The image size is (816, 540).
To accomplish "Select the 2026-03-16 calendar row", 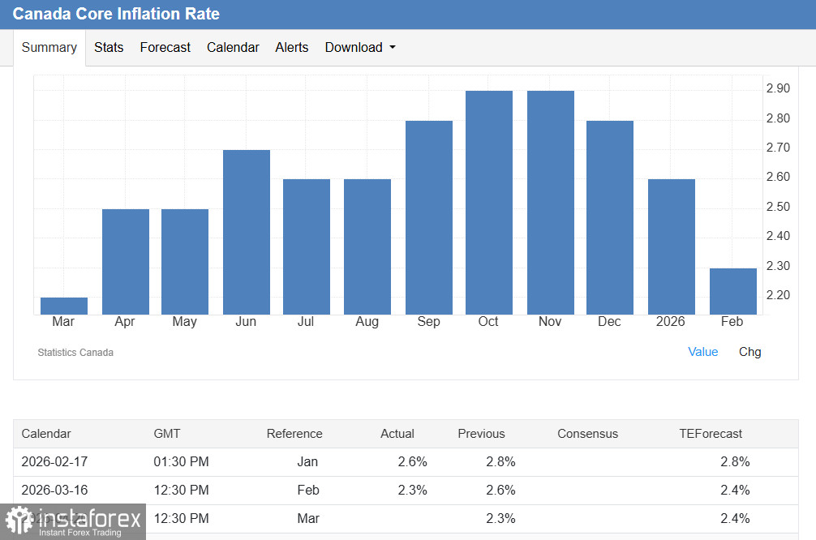I will click(x=406, y=491).
